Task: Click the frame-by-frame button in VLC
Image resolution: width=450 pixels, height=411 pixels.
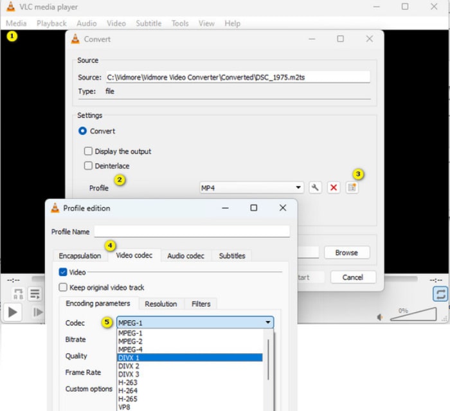Action: [37, 312]
